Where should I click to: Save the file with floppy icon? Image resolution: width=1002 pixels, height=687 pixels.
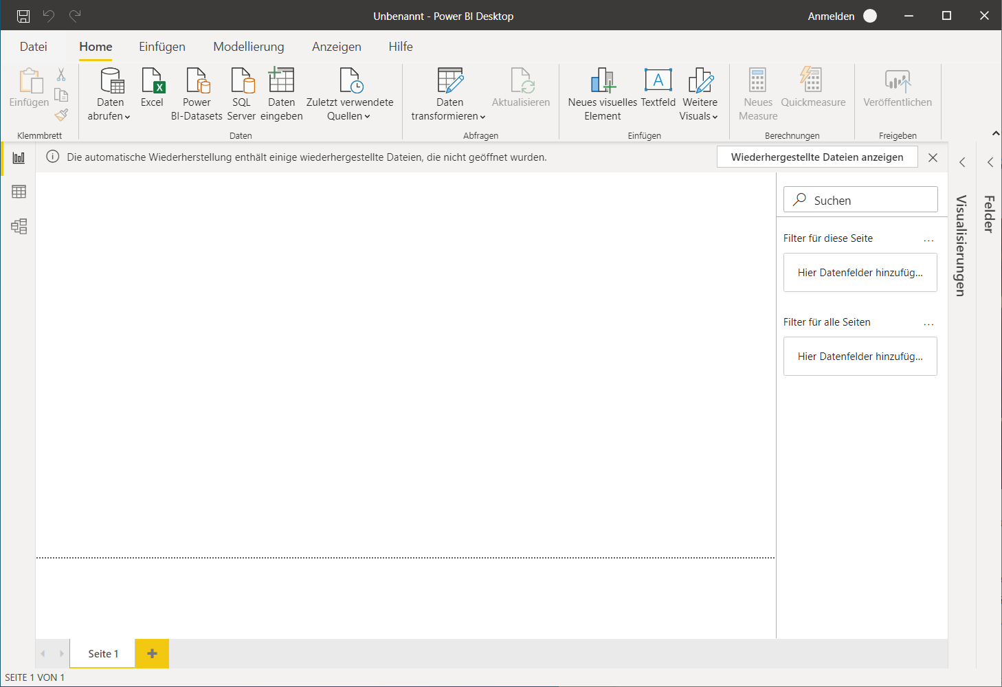23,16
